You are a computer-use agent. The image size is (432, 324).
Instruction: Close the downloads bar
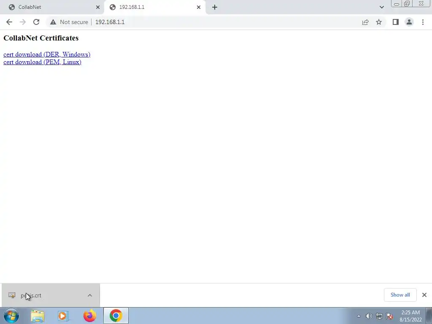[x=424, y=295]
